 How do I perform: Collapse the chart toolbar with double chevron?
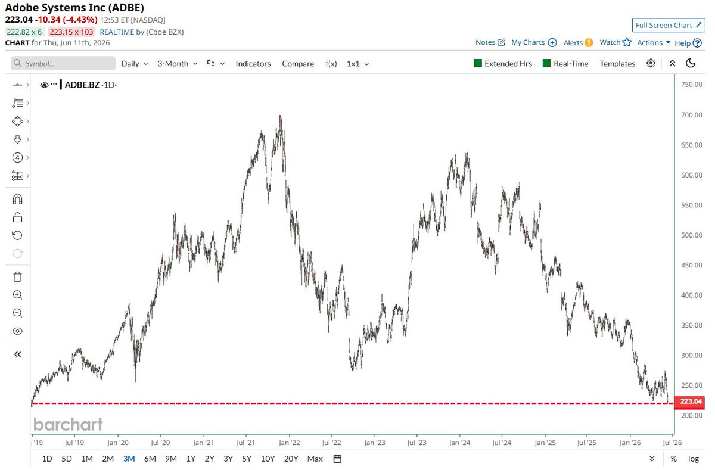tap(672, 63)
